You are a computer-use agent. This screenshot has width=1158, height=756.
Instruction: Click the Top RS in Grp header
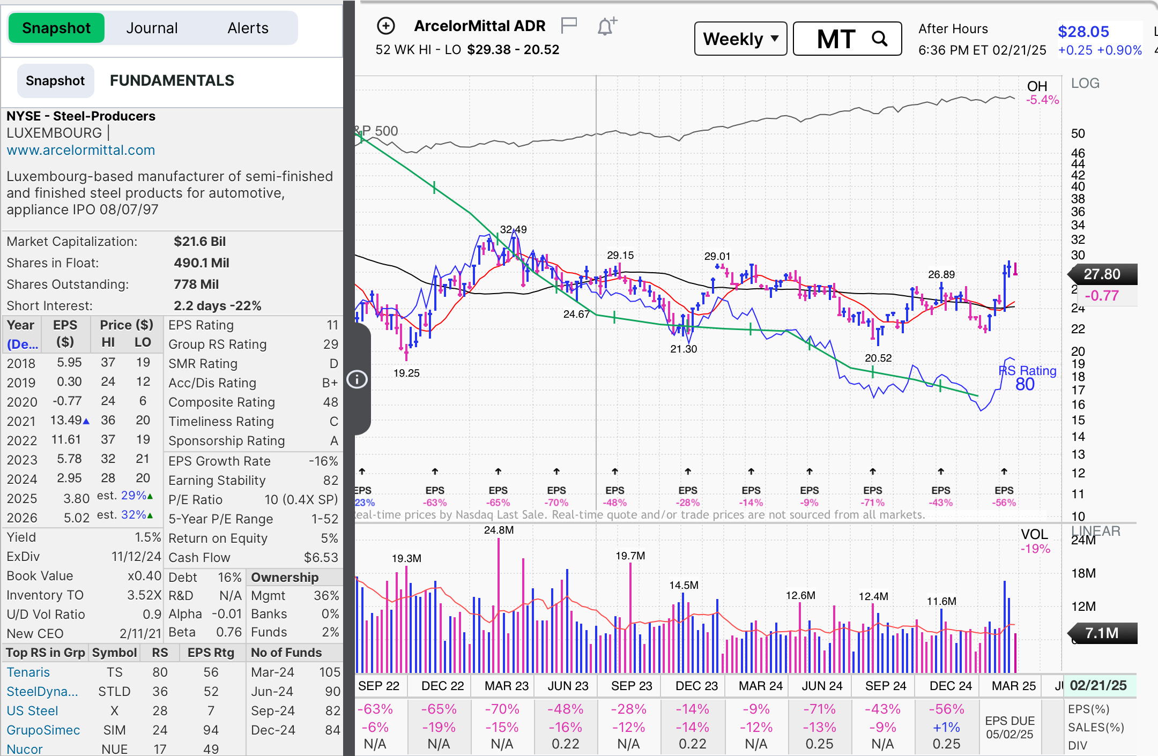tap(46, 653)
